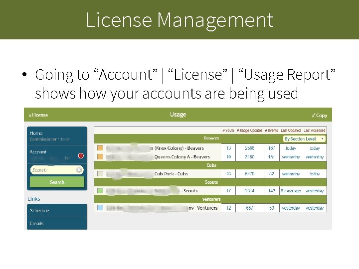This screenshot has width=359, height=269.
Task: Select the Queens Colony A - Beavers name
Action: (x=182, y=157)
